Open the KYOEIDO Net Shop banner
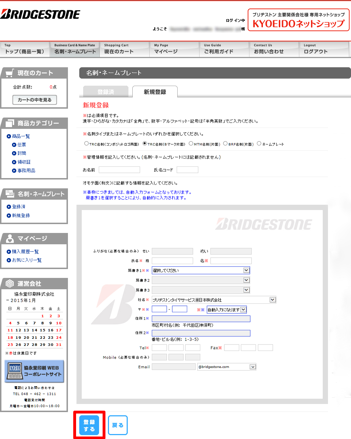Screen dimensions: 351x439 tap(298, 20)
